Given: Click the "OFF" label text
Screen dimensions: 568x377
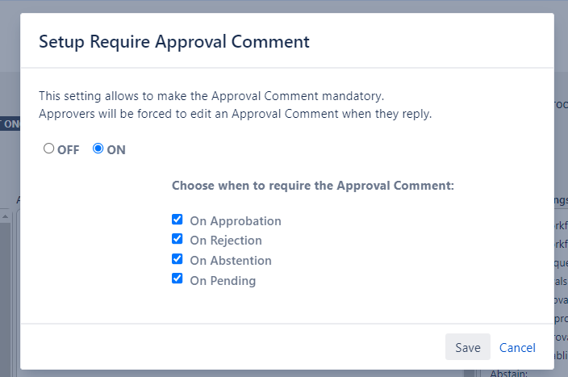Looking at the screenshot, I should pos(69,150).
